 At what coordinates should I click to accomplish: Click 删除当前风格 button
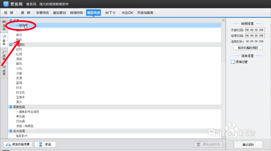pos(208,144)
